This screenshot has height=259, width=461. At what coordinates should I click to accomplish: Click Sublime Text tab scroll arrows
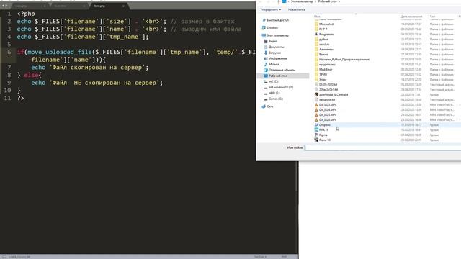(5, 6)
